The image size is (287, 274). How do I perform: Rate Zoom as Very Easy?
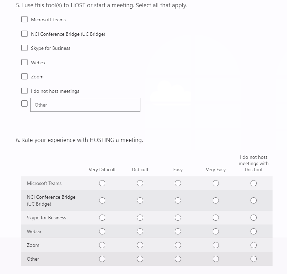[216, 245]
